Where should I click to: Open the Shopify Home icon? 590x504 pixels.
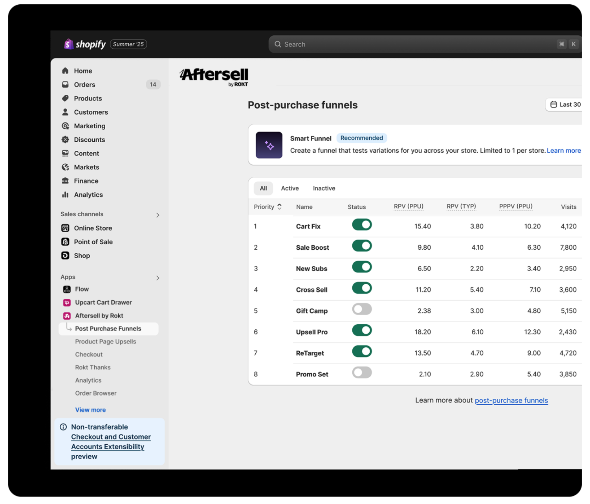click(65, 71)
